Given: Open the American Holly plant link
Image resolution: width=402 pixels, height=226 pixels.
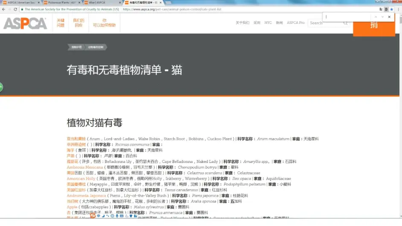Looking at the screenshot, I should 81,179.
